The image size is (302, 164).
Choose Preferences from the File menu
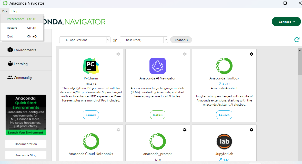pyautogui.click(x=22, y=19)
